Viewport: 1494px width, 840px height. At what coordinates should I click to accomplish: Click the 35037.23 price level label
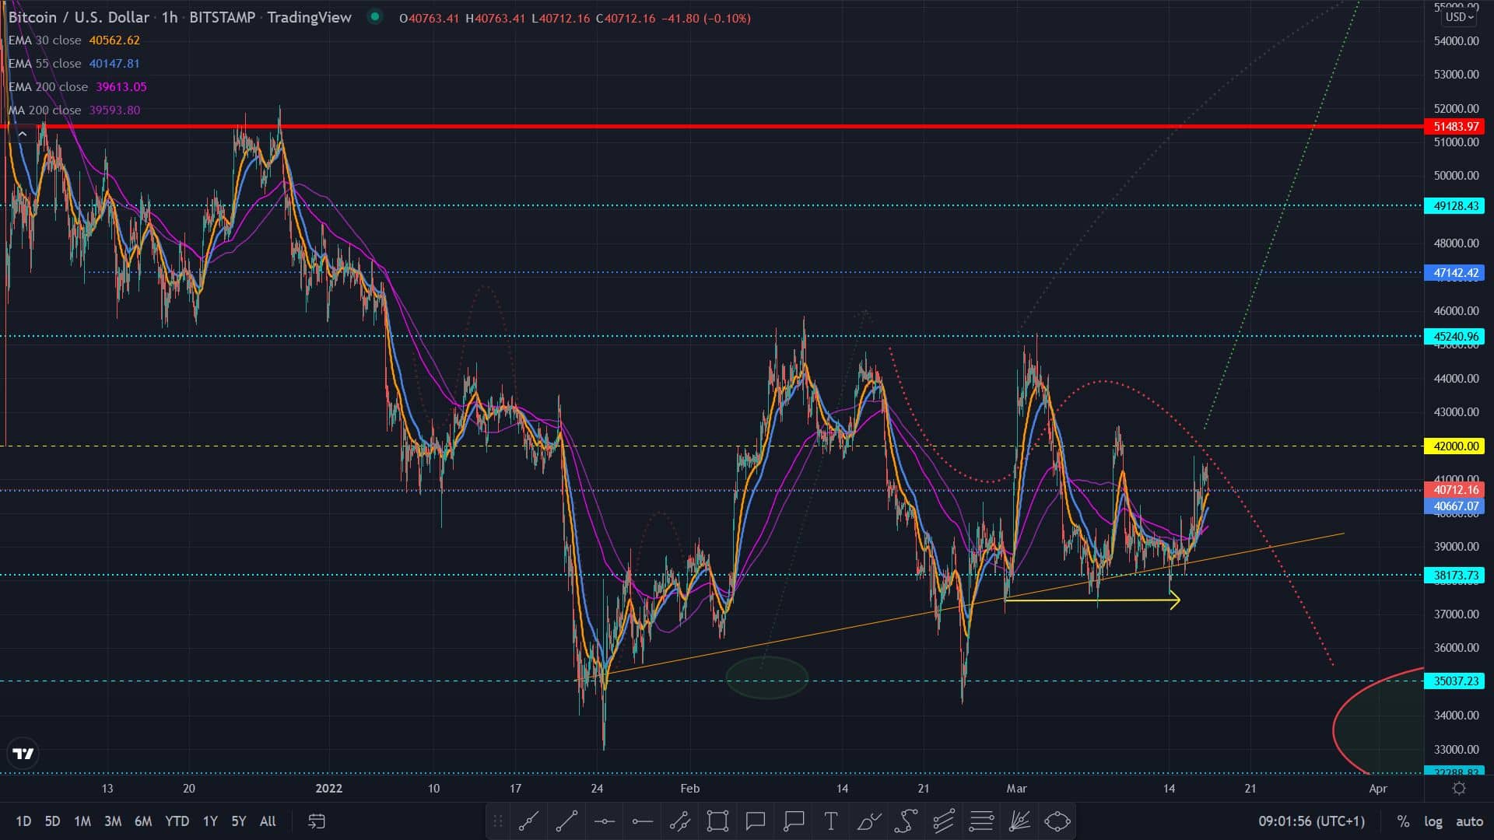pyautogui.click(x=1454, y=681)
